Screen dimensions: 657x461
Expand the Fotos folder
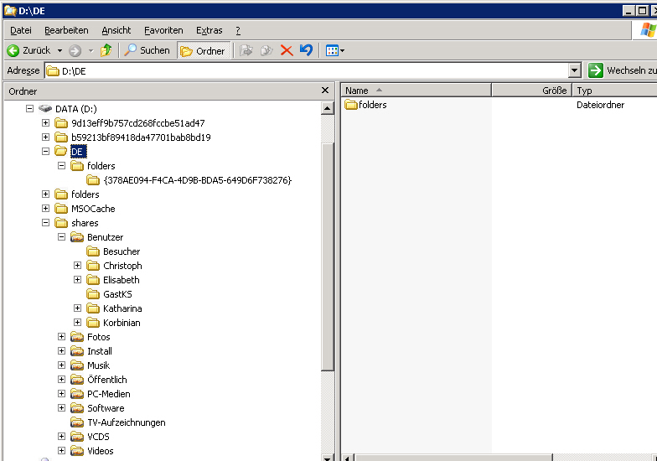tap(61, 337)
